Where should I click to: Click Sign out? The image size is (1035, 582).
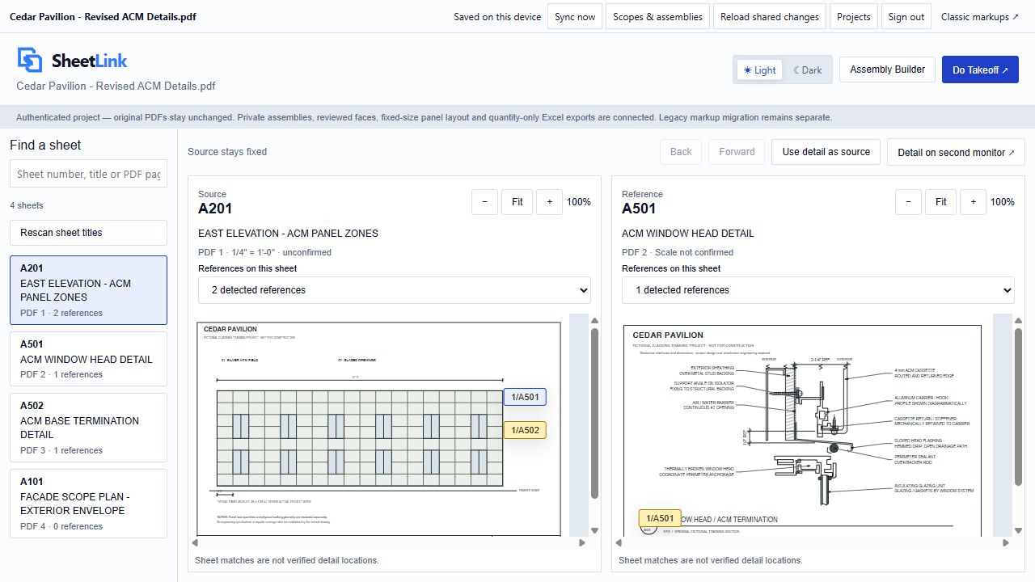906,17
